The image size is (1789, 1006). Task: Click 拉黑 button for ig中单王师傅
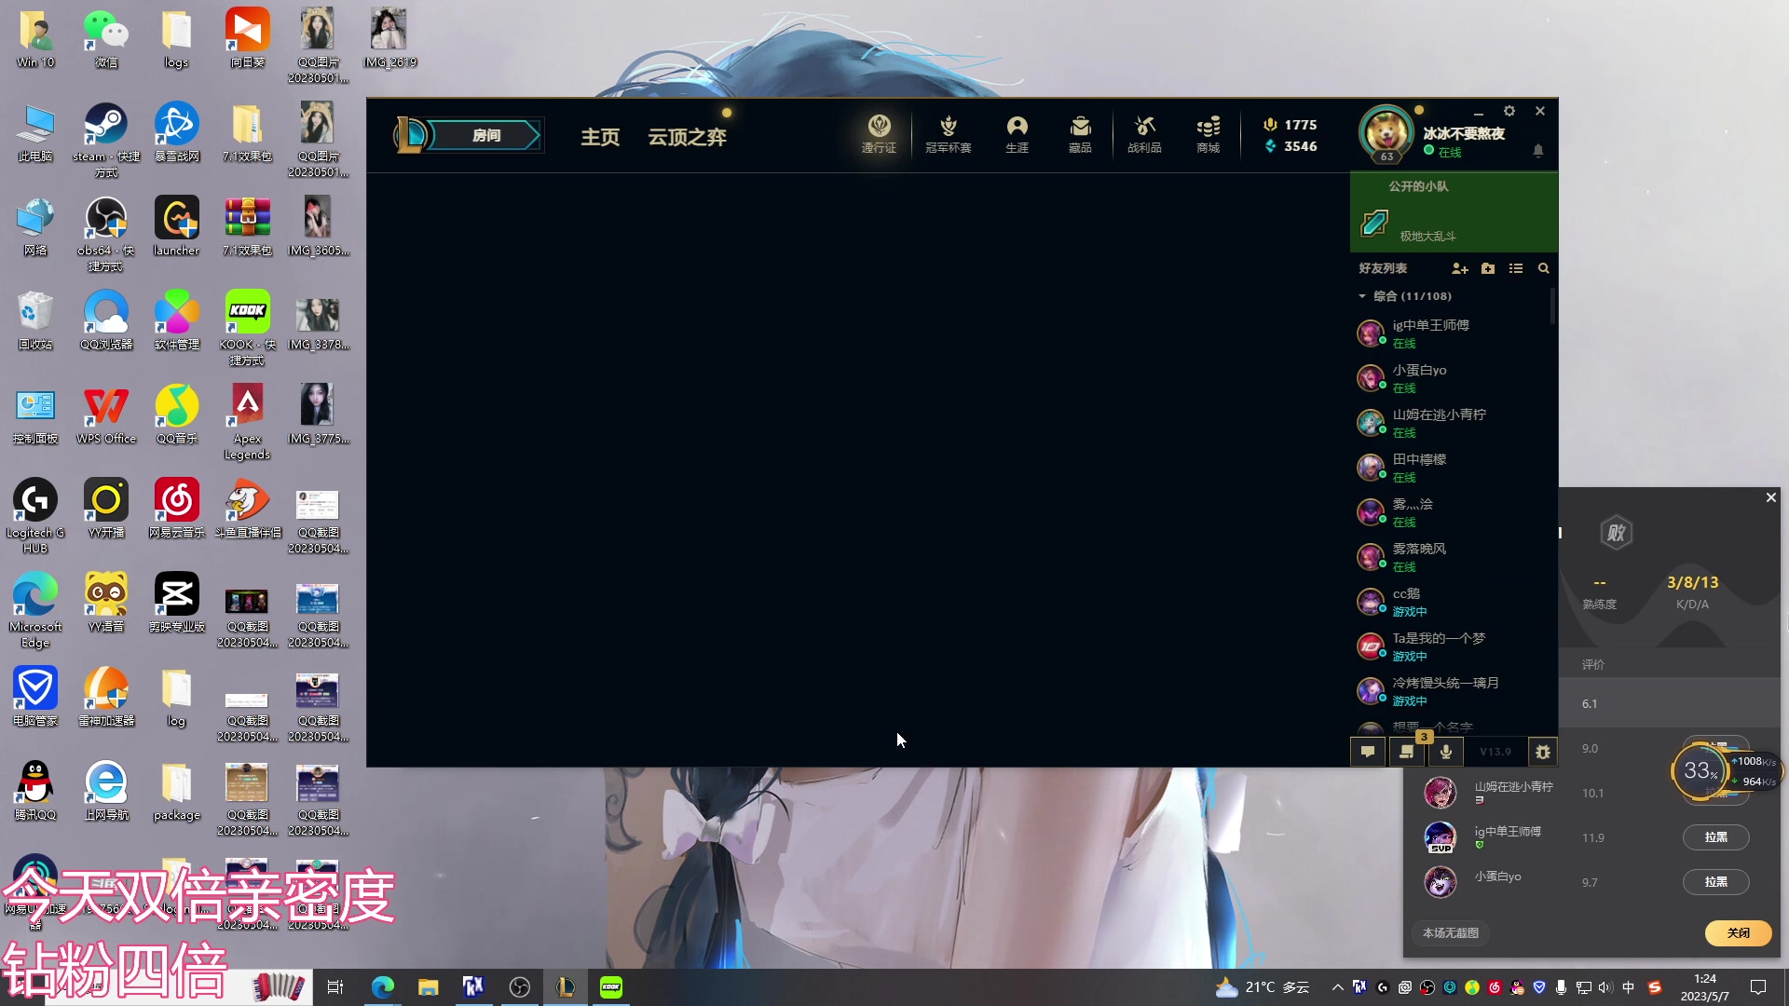click(x=1715, y=837)
